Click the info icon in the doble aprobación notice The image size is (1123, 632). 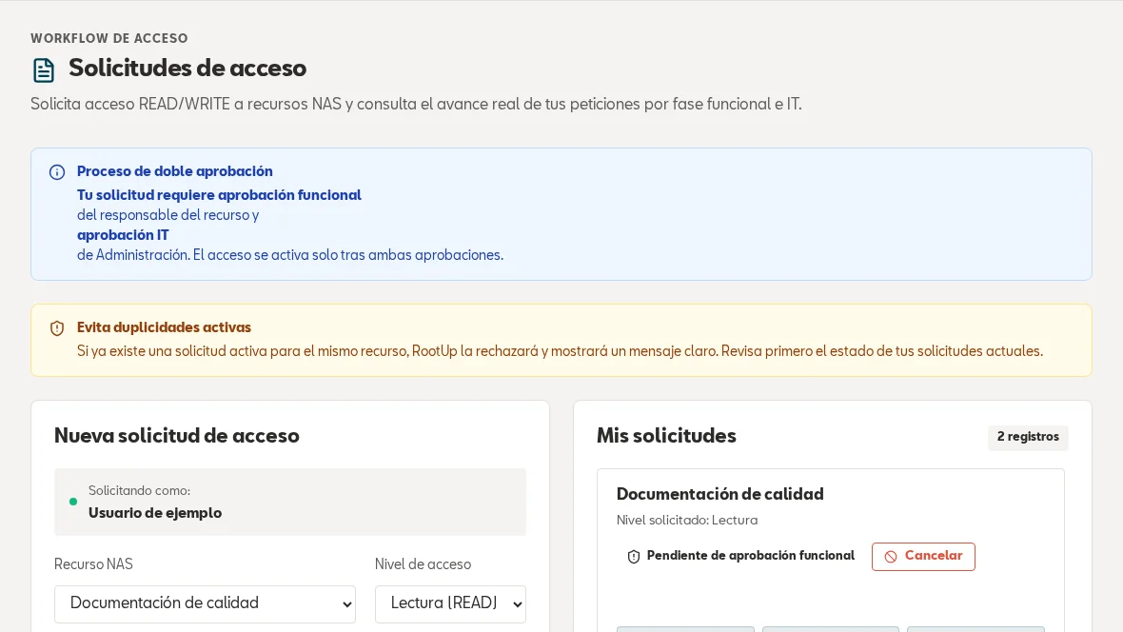click(56, 172)
